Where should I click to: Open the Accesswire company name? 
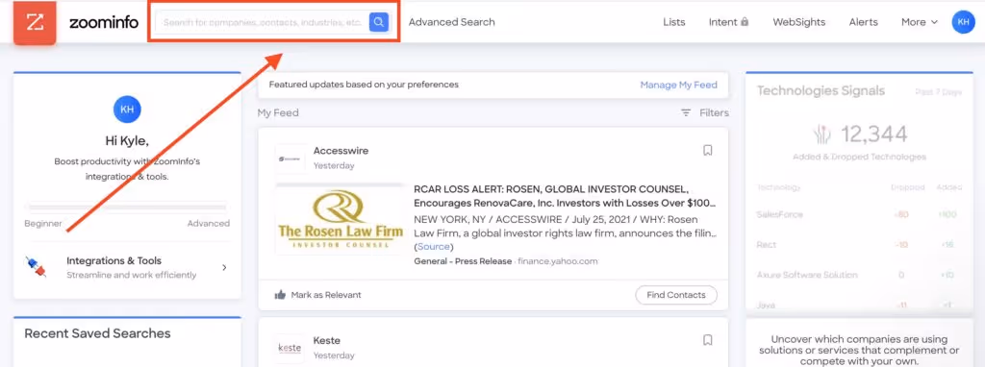(341, 151)
